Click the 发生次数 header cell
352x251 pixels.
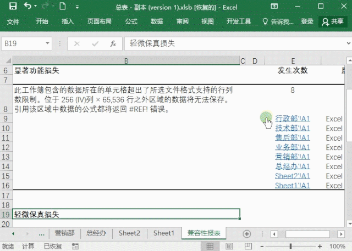[x=293, y=70]
